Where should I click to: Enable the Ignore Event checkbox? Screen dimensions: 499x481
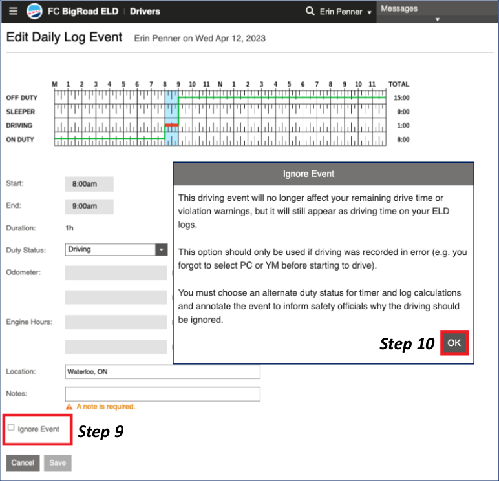coord(11,427)
